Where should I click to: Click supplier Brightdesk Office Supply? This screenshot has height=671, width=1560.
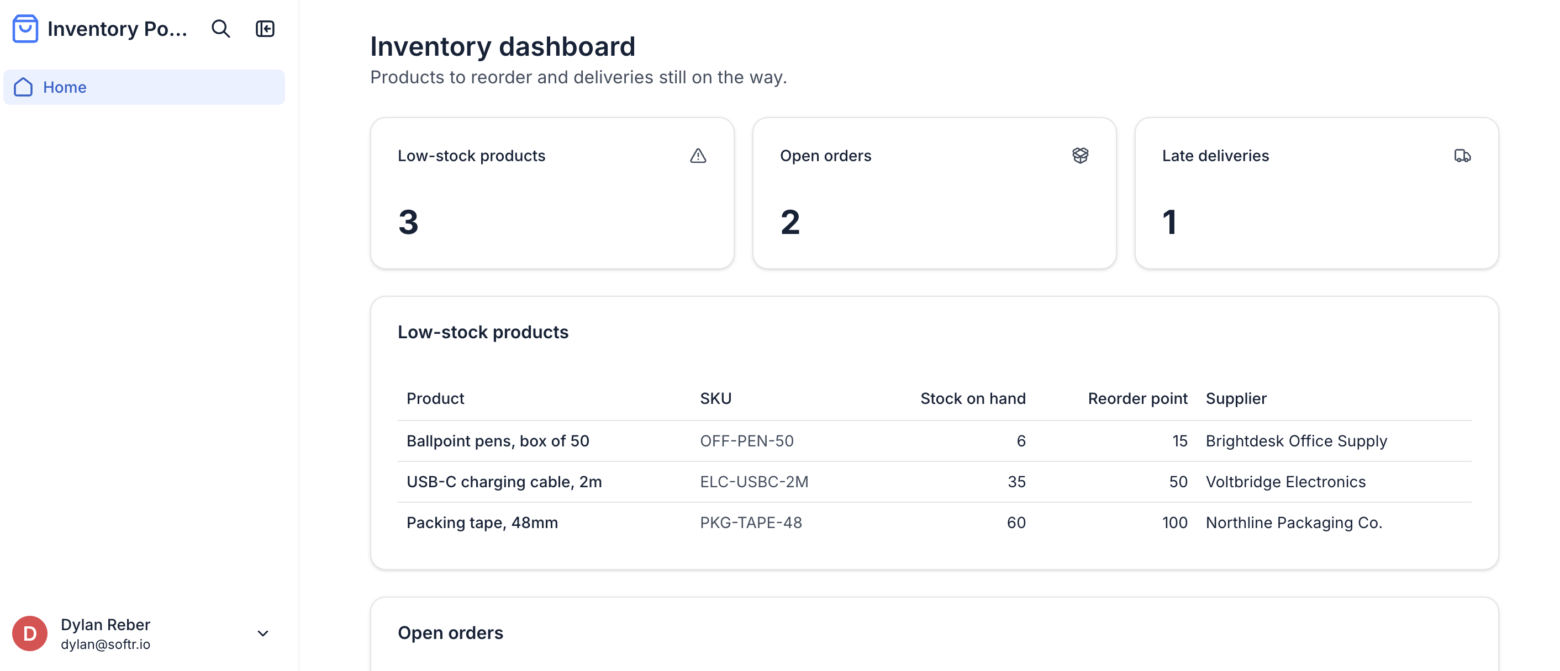pyautogui.click(x=1296, y=441)
